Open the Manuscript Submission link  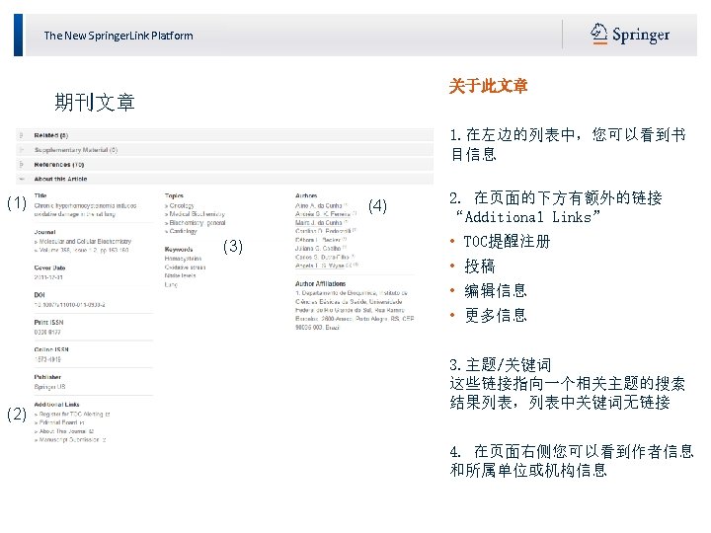pos(67,439)
